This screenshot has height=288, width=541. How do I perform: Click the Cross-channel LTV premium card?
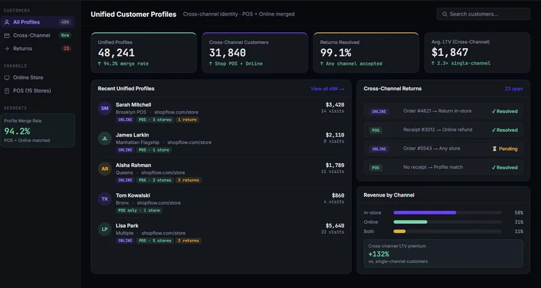[443, 254]
